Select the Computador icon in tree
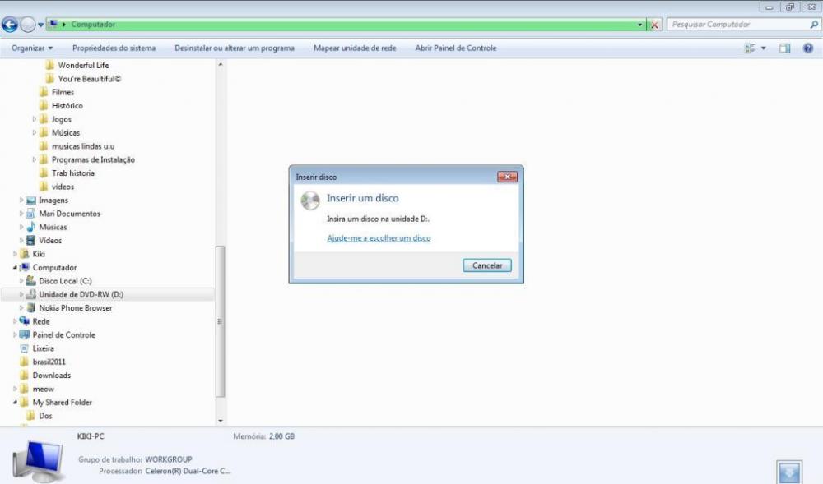Viewport: 823px width, 484px height. (25, 268)
